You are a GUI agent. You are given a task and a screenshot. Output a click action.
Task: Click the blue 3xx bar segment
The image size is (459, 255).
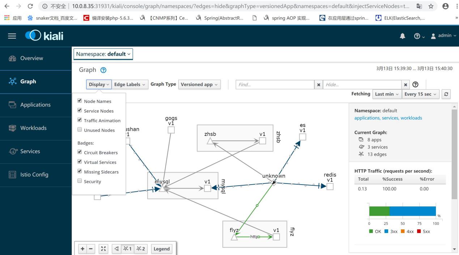[x=412, y=211]
